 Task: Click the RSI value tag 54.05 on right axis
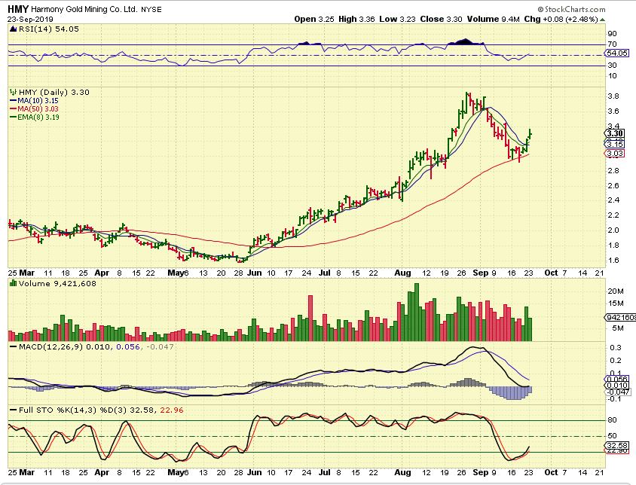click(x=616, y=53)
